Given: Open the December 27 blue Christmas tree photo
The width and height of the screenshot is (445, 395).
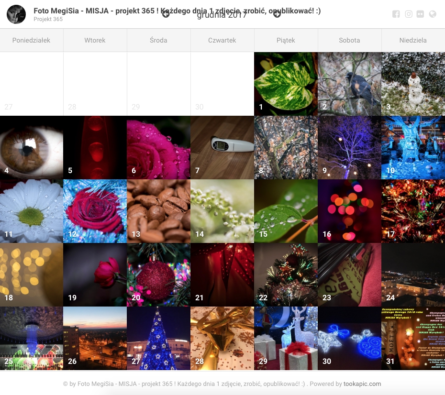Looking at the screenshot, I should click(x=158, y=338).
